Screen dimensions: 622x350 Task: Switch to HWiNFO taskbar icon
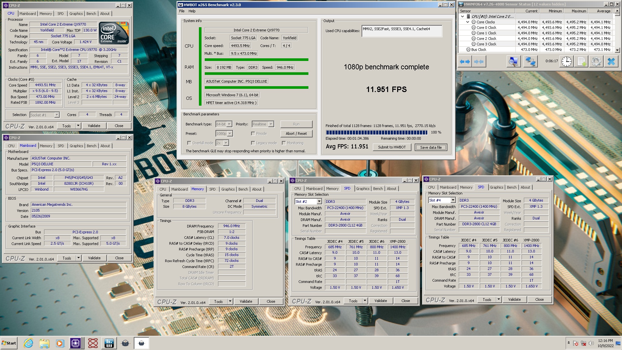click(109, 343)
